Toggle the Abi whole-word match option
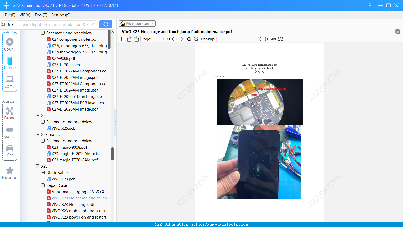 pos(273,39)
